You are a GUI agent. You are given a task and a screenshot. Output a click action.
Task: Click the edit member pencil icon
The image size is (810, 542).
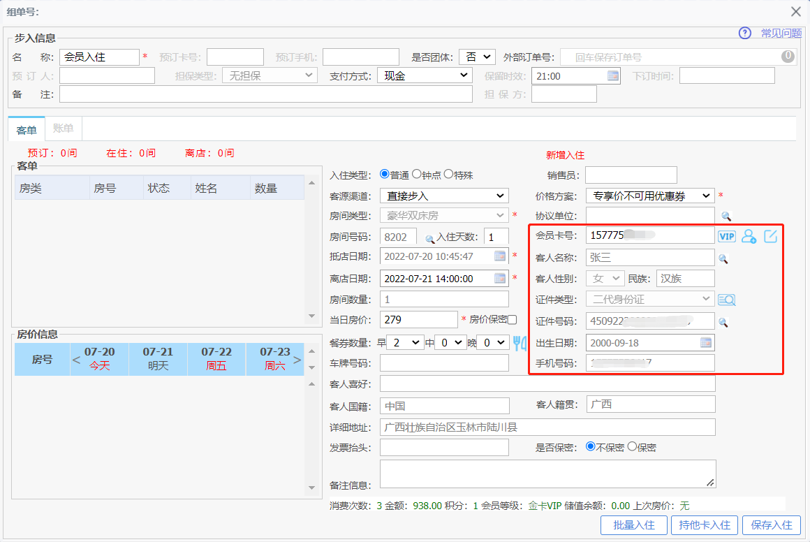770,236
